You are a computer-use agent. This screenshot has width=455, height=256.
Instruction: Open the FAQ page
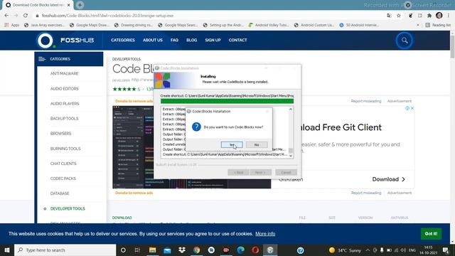point(174,40)
